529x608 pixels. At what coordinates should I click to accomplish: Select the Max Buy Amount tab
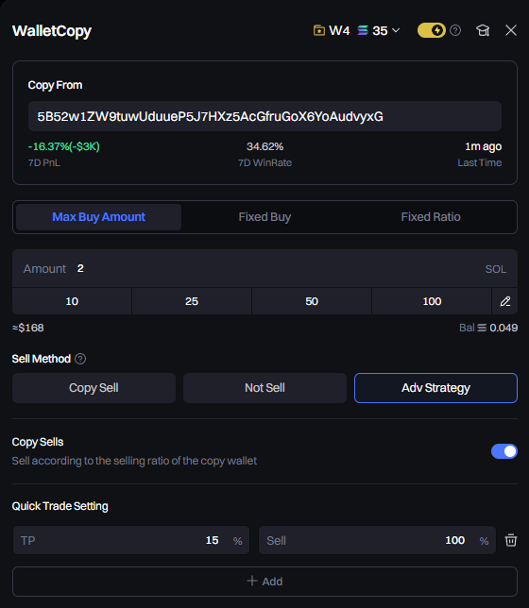(98, 217)
